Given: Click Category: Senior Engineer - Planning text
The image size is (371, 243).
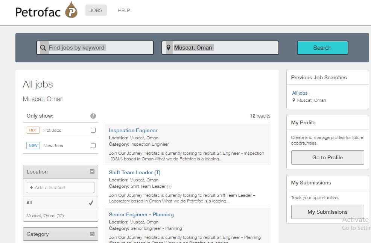Looking at the screenshot, I should (145, 228).
